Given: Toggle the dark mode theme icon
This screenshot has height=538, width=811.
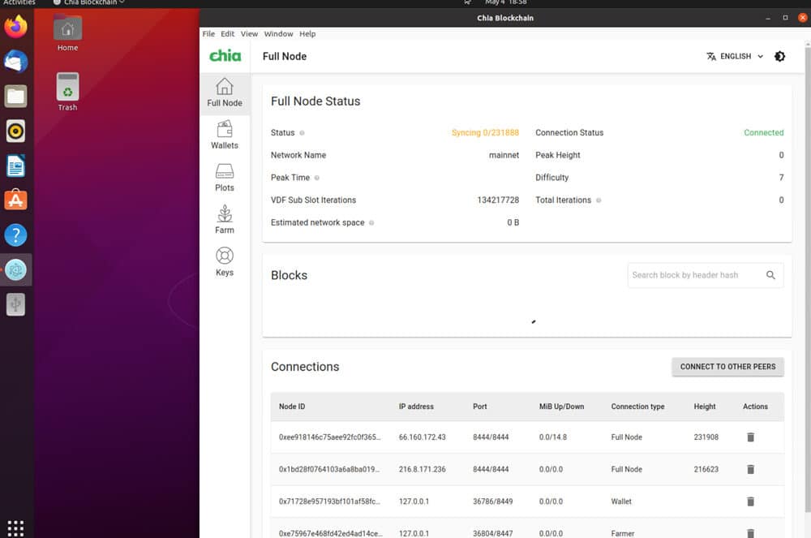Looking at the screenshot, I should point(779,56).
